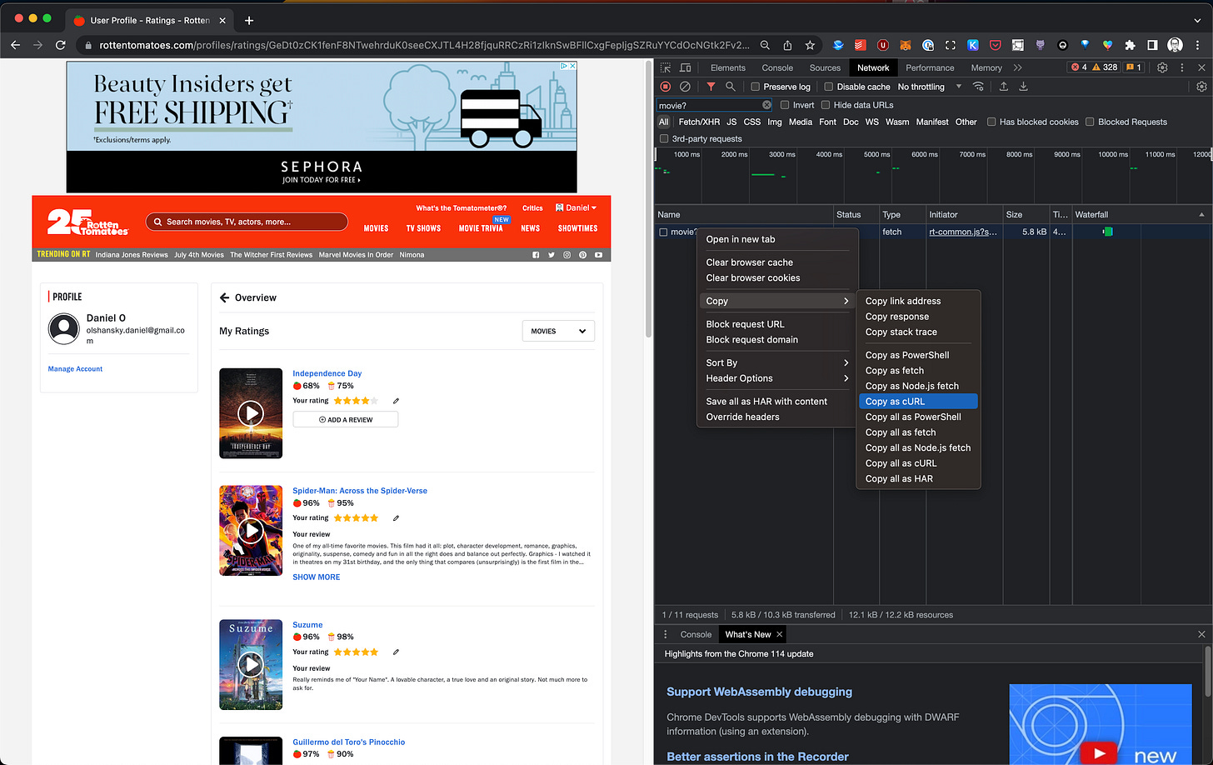
Task: Switch to the Elements tab
Action: pos(728,67)
